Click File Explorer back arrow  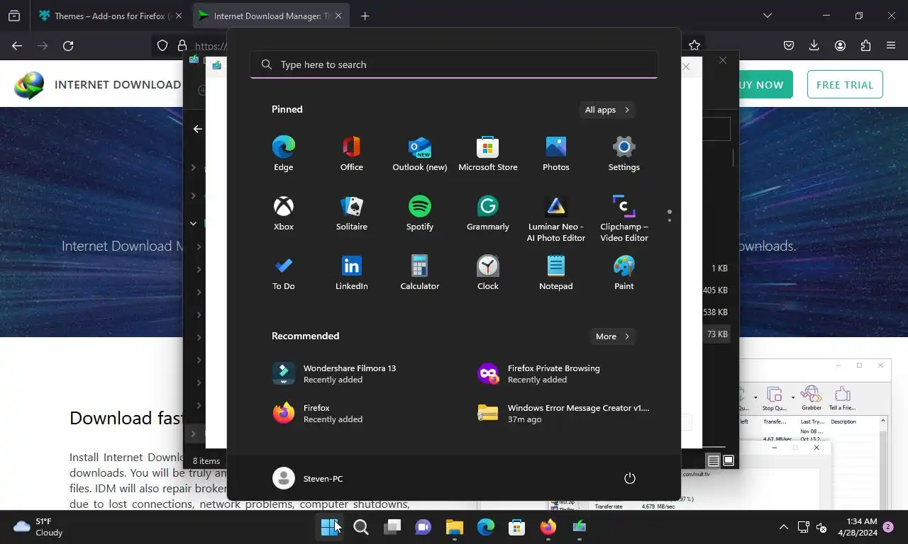(x=197, y=129)
